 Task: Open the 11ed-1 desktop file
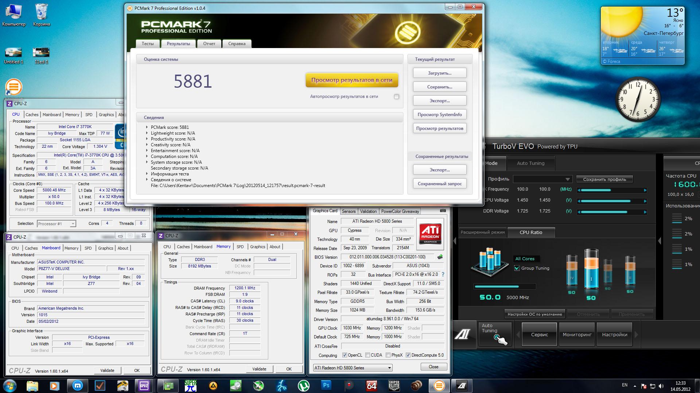pos(41,56)
